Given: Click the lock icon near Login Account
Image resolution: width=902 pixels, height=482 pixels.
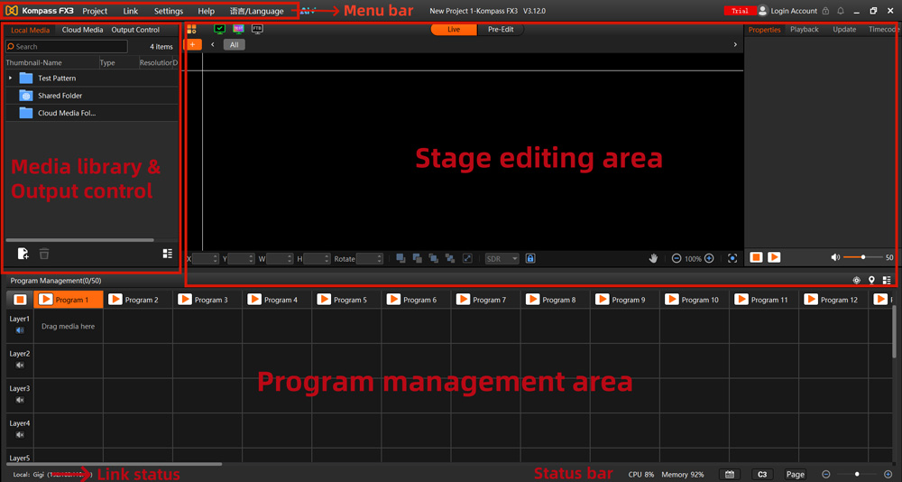Looking at the screenshot, I should tap(825, 11).
